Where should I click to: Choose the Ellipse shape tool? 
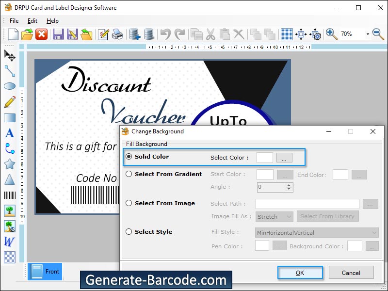pos(10,86)
